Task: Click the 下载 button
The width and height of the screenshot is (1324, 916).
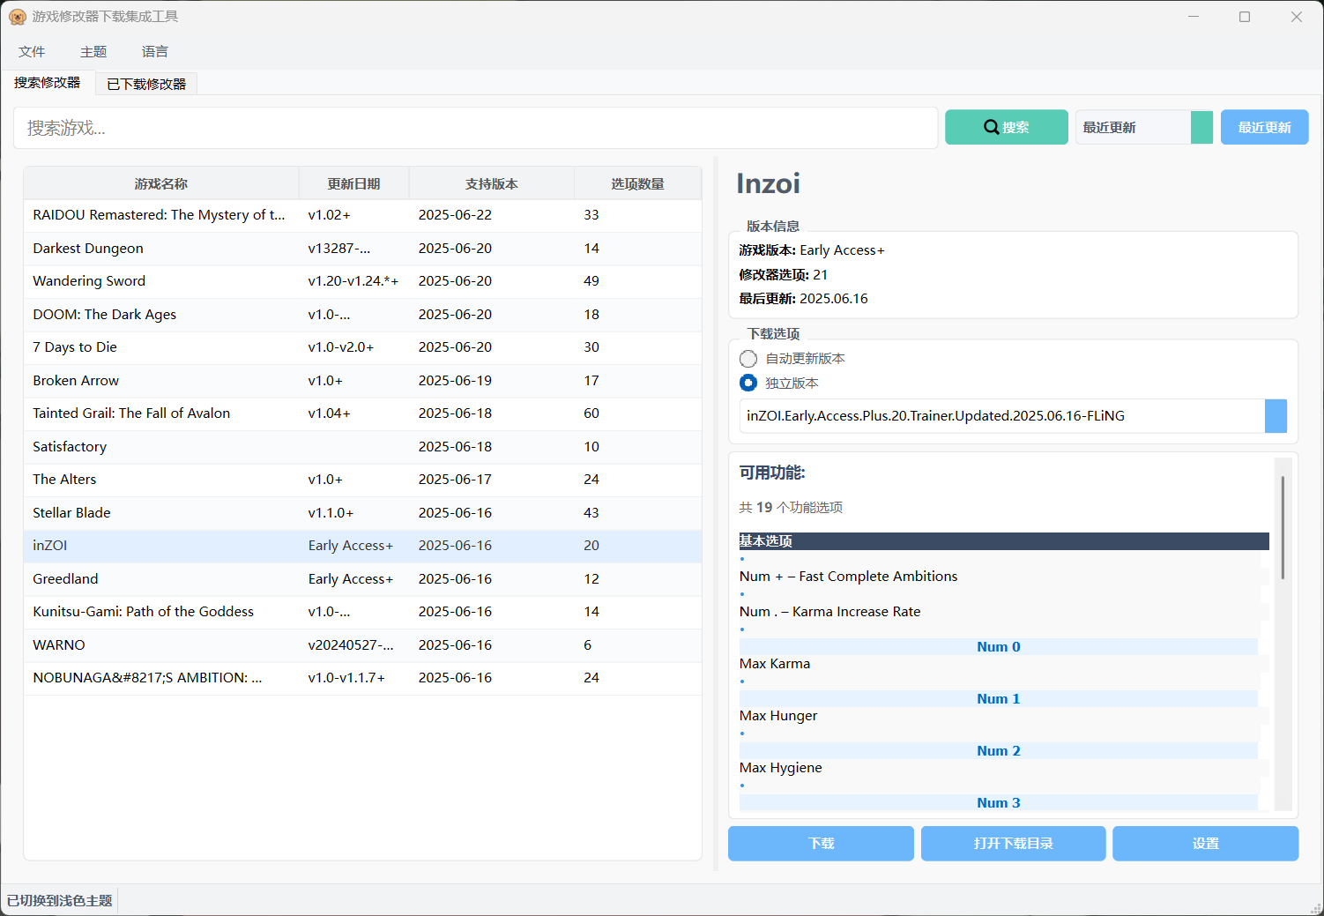Action: click(x=821, y=844)
